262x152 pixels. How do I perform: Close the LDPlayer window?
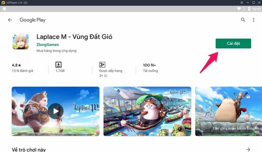(x=259, y=3)
